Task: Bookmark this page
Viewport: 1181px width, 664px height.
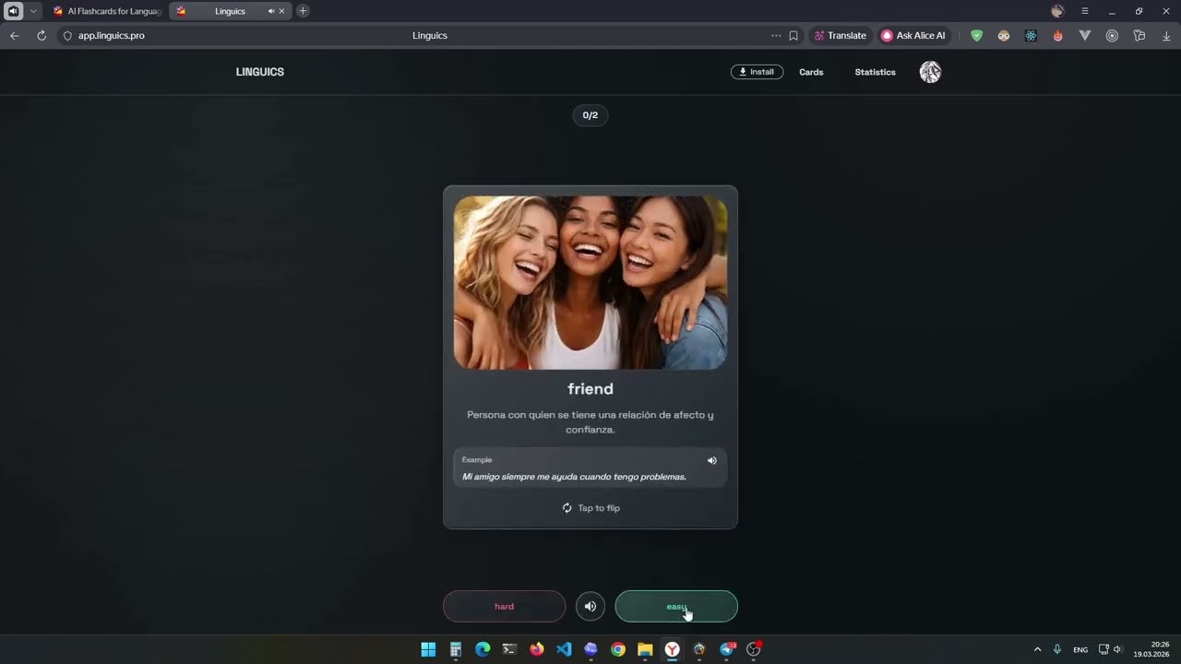Action: click(793, 35)
